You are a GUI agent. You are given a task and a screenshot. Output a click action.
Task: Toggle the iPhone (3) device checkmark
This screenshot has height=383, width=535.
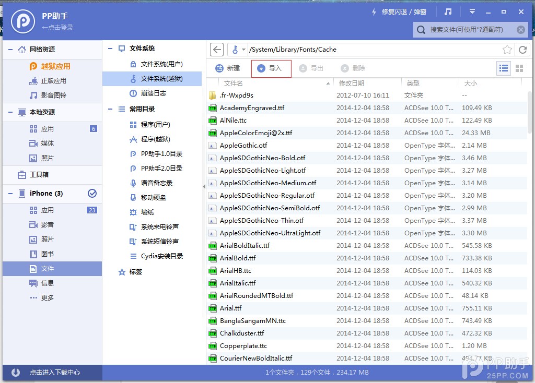point(92,194)
